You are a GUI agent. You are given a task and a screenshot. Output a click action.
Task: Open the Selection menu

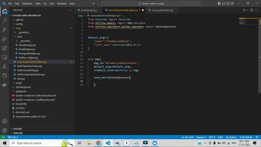click(27, 4)
